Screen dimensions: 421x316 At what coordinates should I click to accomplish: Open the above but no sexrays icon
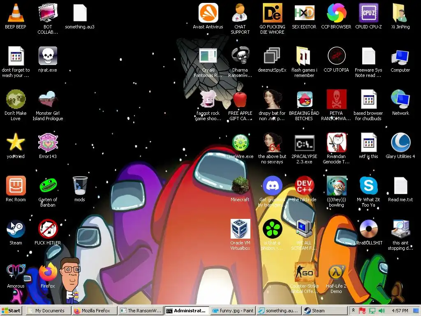coord(272,142)
